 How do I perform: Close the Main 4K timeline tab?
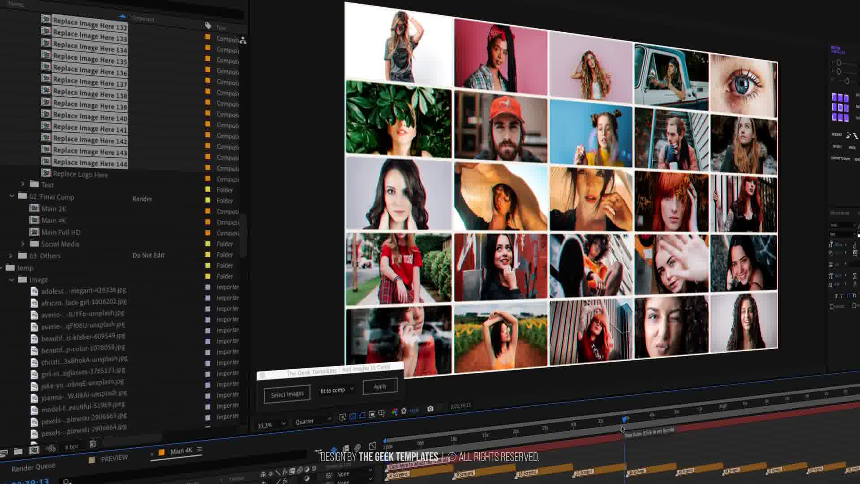[x=152, y=454]
